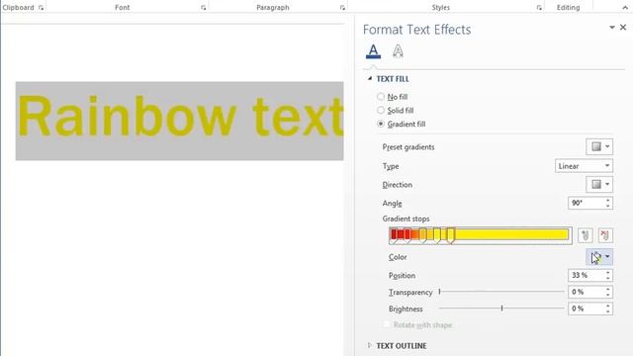Viewport: 633px width, 356px height.
Task: Open Font dialog launcher
Action: [204, 8]
